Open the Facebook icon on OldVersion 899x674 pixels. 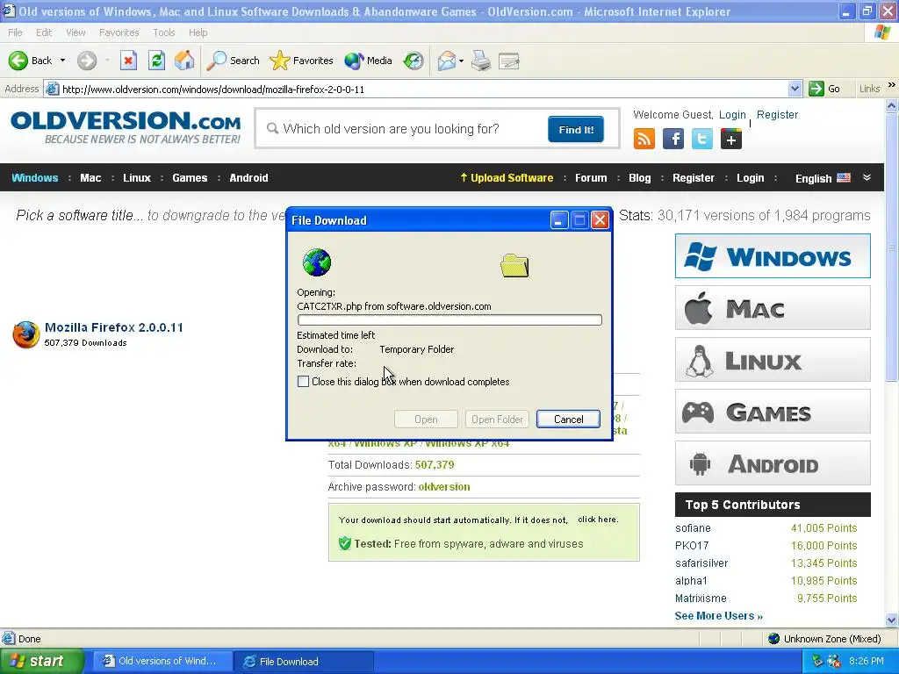673,139
